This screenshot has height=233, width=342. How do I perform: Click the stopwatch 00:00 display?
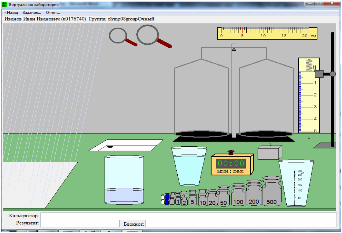pyautogui.click(x=231, y=163)
